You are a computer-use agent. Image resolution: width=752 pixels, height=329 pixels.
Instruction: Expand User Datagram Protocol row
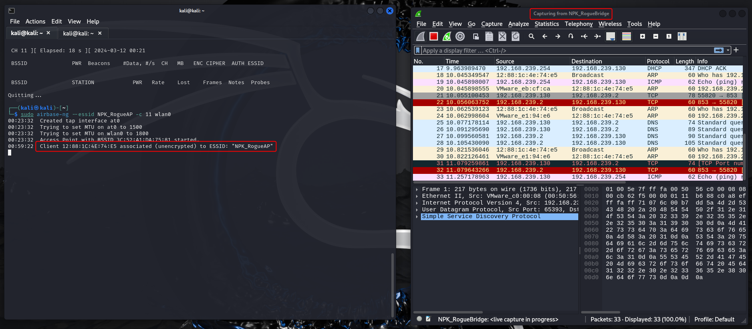417,210
